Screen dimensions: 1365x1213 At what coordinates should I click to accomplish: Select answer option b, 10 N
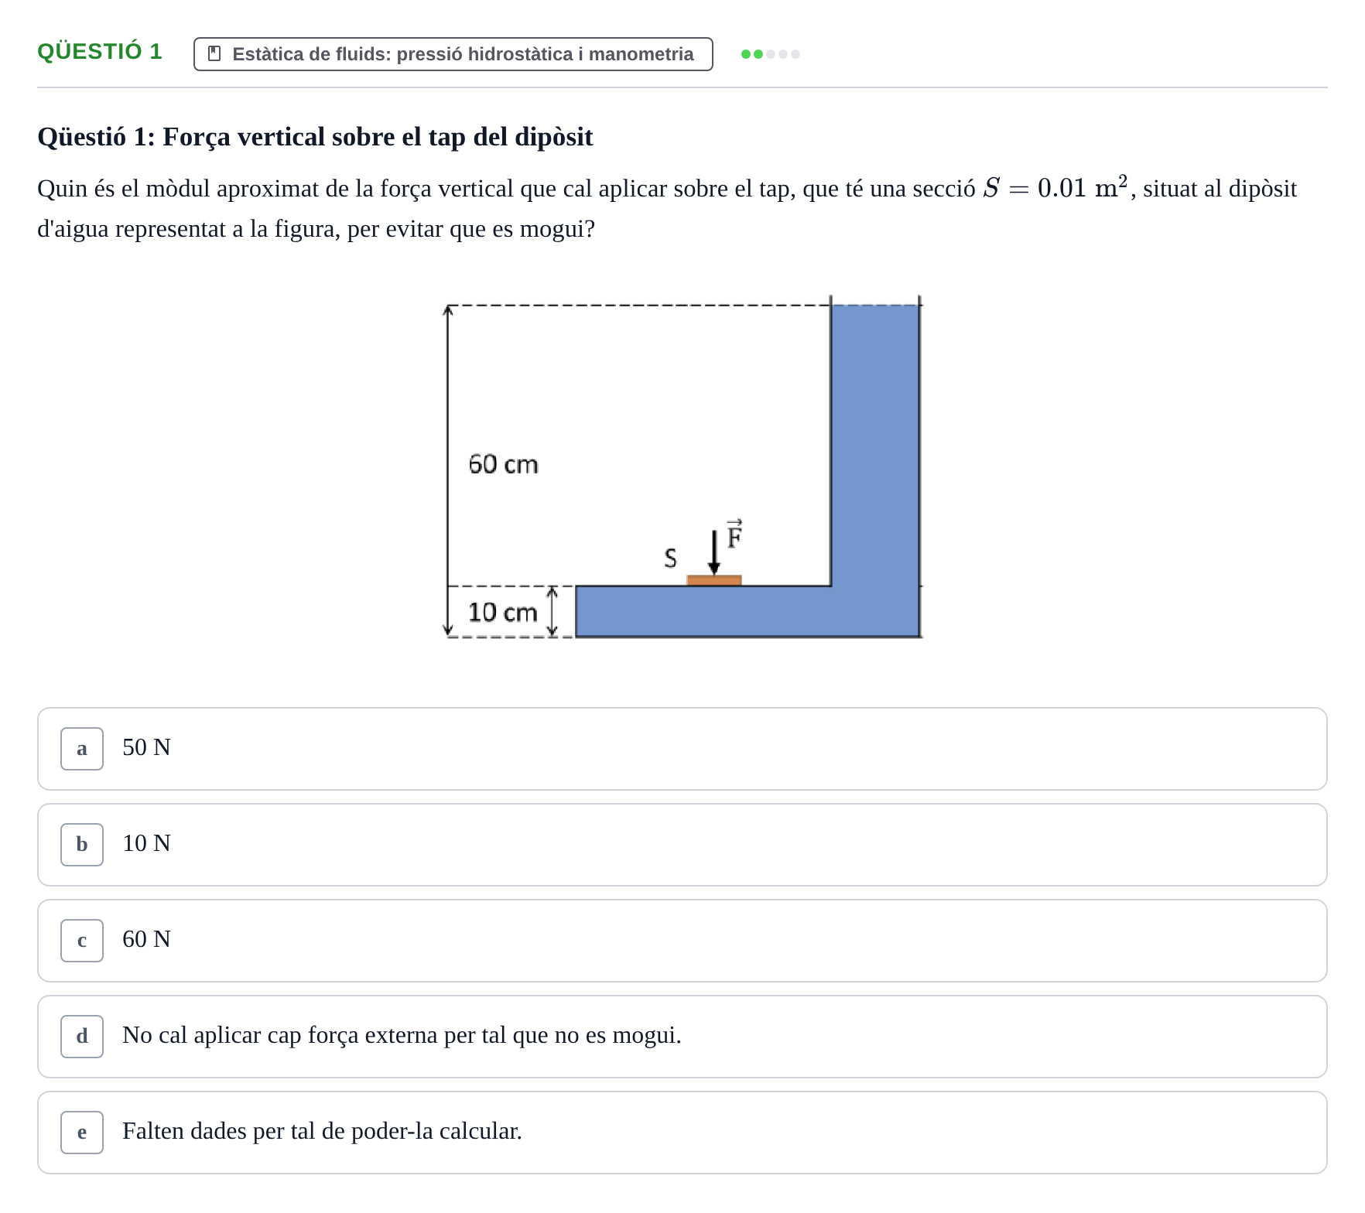(682, 845)
